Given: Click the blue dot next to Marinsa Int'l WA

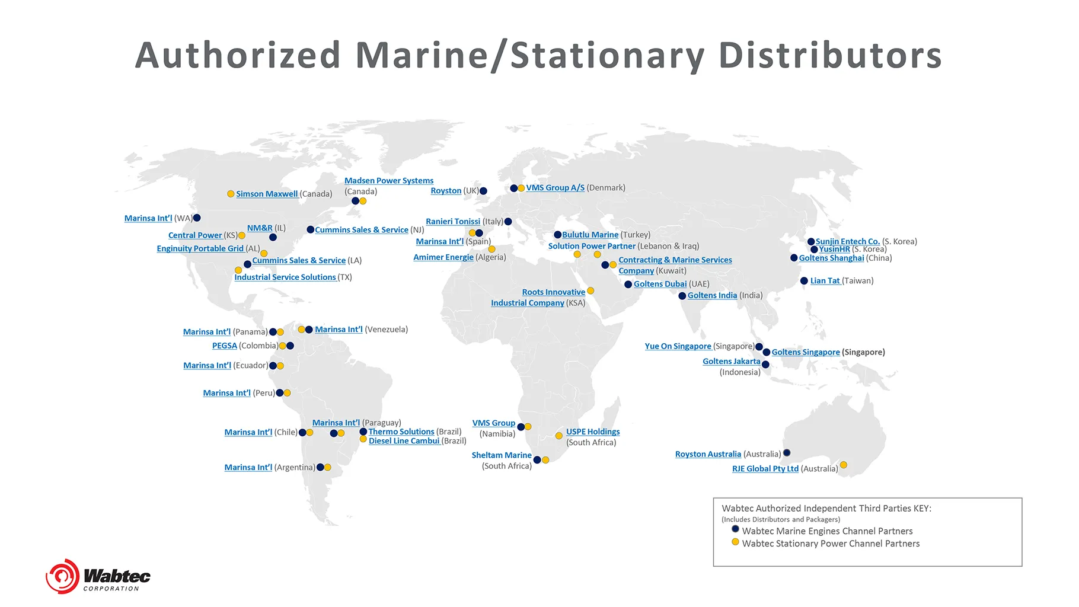Looking at the screenshot, I should click(197, 218).
